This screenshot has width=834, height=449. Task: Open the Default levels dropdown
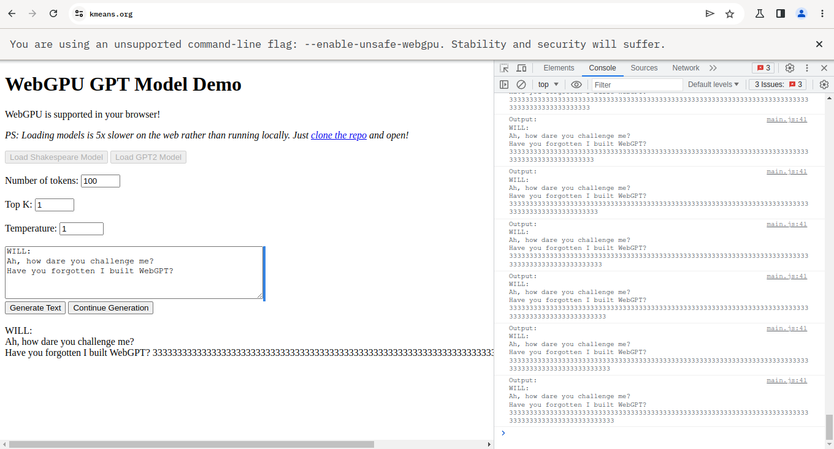[x=713, y=85]
